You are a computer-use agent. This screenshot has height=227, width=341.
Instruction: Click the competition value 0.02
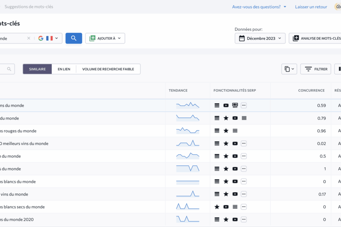pyautogui.click(x=322, y=144)
